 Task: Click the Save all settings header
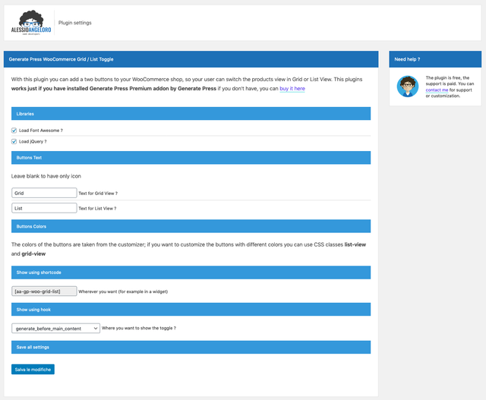[191, 347]
